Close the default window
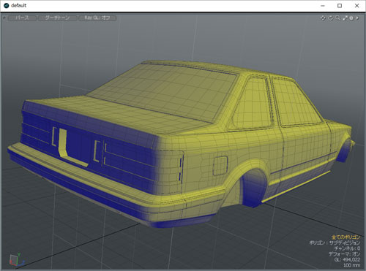This screenshot has height=271, width=366. click(356, 6)
